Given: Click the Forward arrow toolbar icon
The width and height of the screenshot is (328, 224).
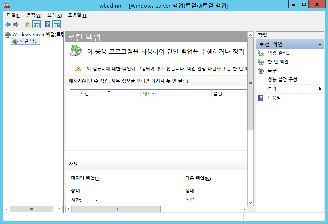Looking at the screenshot, I should (16, 25).
